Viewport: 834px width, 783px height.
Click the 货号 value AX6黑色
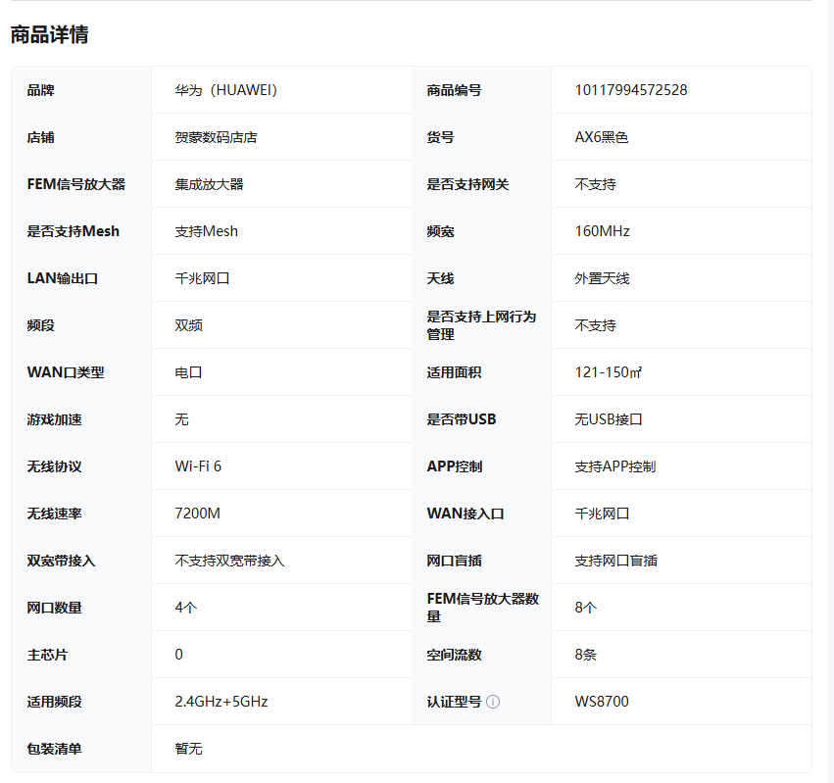coord(602,137)
